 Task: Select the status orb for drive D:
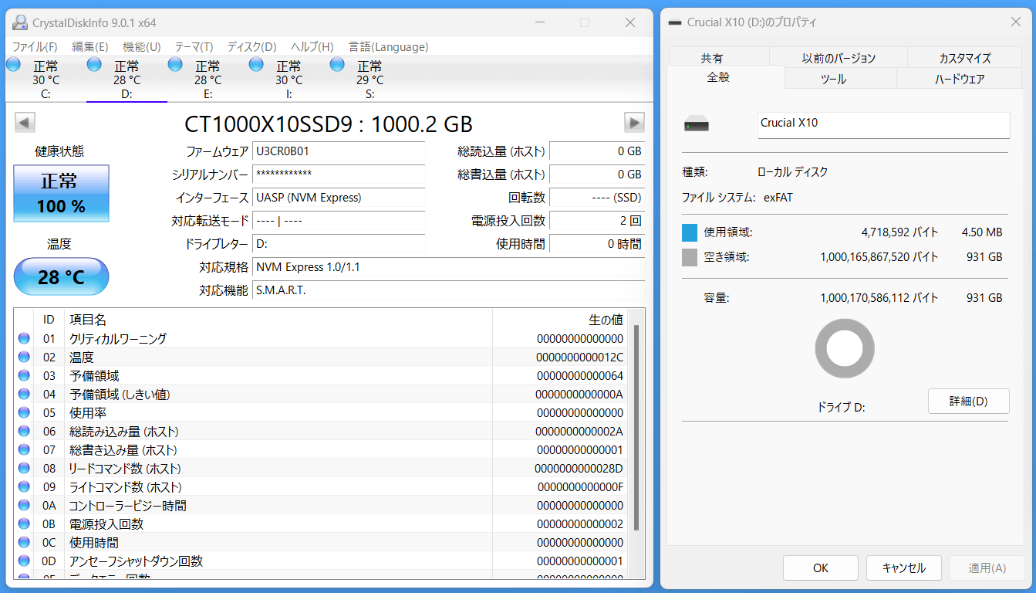tap(94, 65)
